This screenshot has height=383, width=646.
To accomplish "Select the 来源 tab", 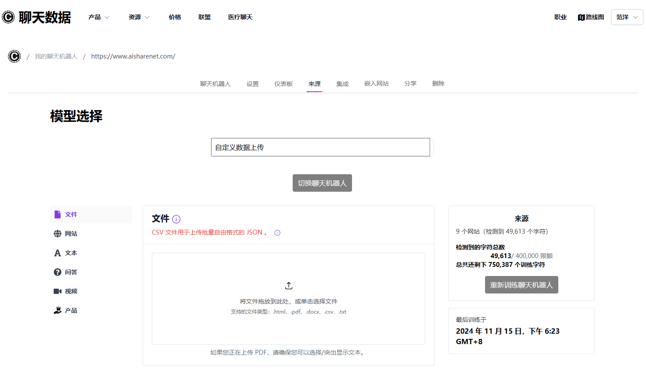I will [x=314, y=84].
